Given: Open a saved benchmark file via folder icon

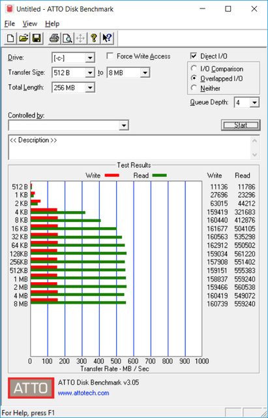Looking at the screenshot, I should pyautogui.click(x=23, y=38).
